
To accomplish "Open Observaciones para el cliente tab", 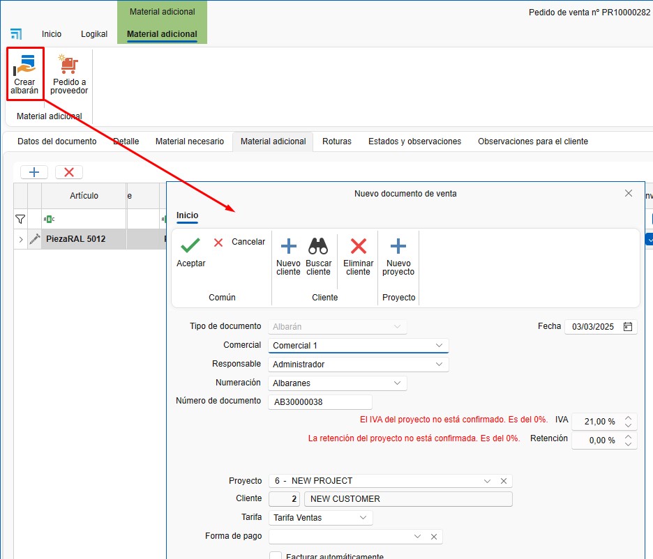I will click(533, 141).
